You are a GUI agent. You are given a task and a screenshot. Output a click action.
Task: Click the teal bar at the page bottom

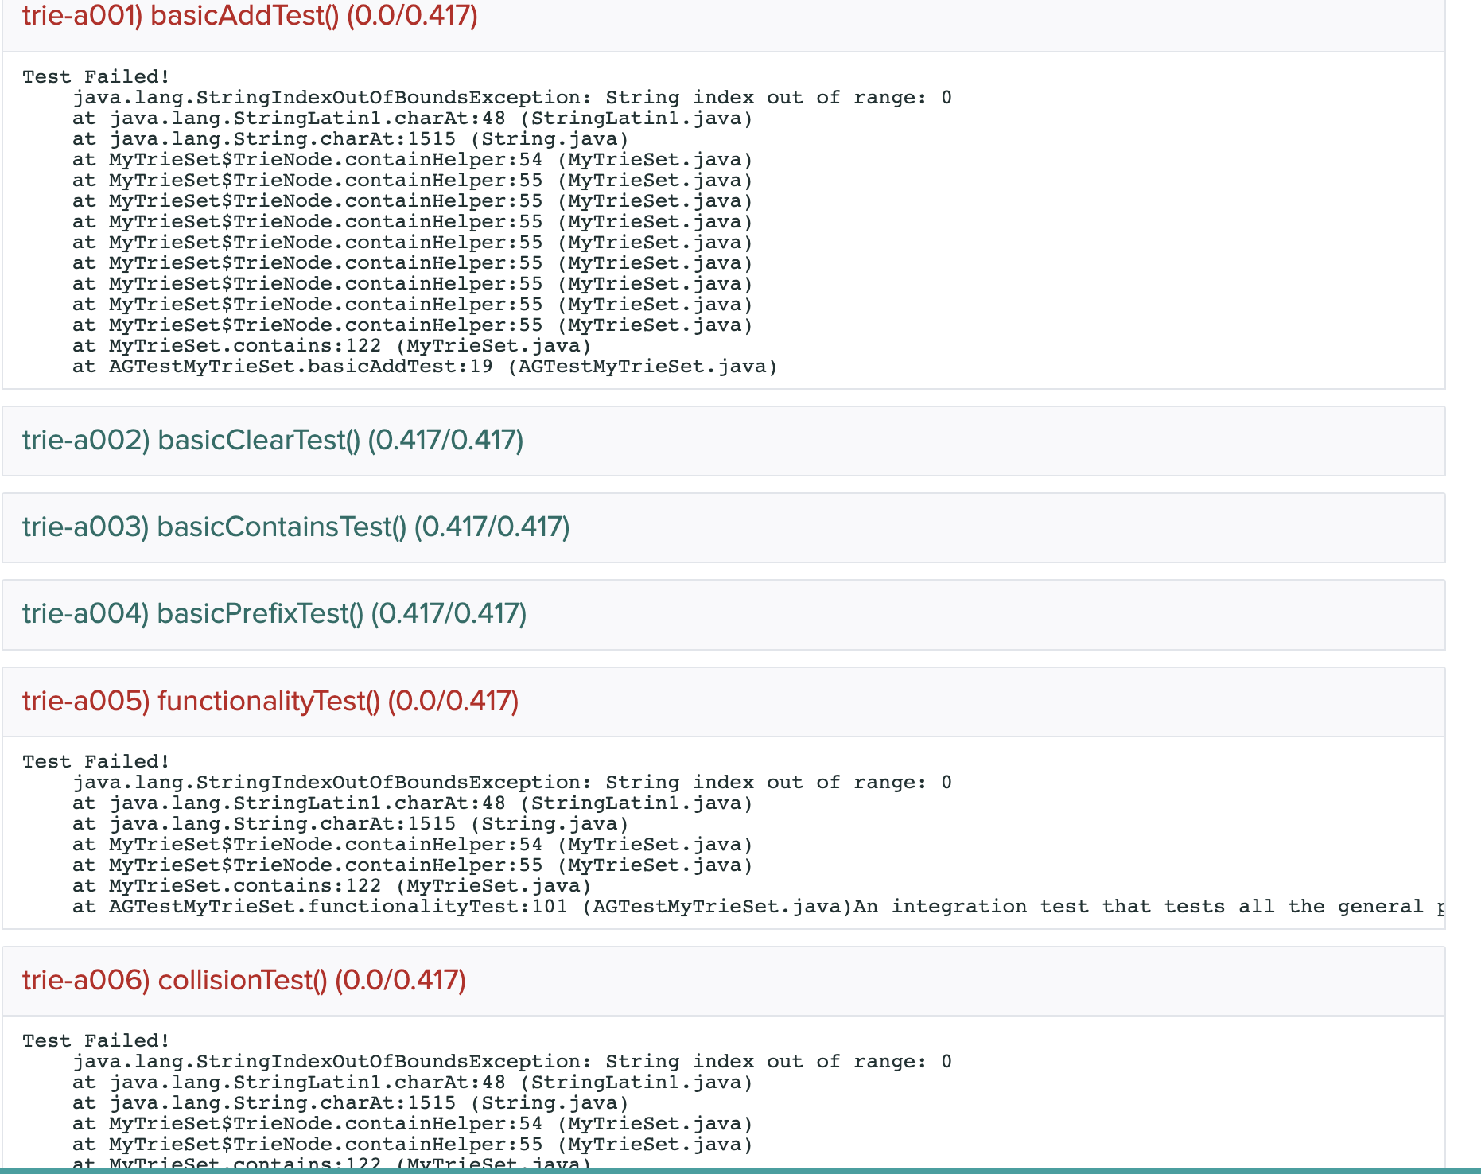tap(740, 1170)
